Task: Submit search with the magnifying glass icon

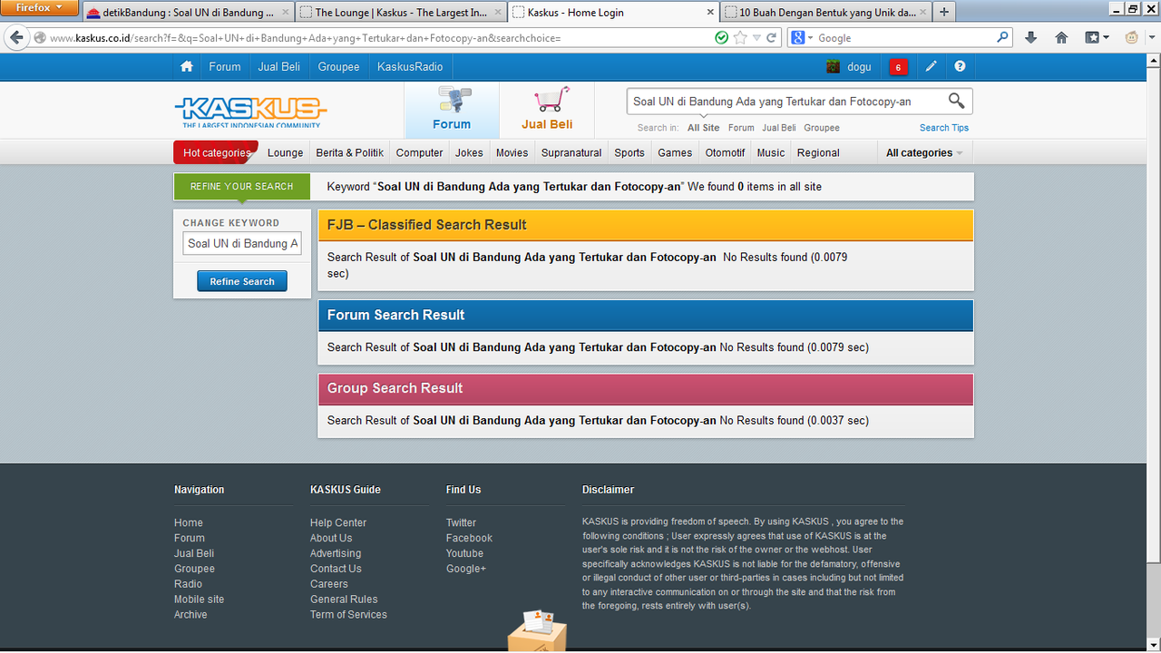Action: coord(957,101)
